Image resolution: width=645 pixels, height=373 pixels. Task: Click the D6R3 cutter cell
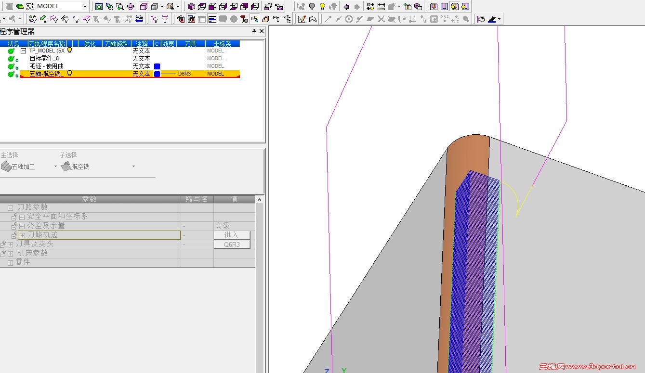point(184,74)
